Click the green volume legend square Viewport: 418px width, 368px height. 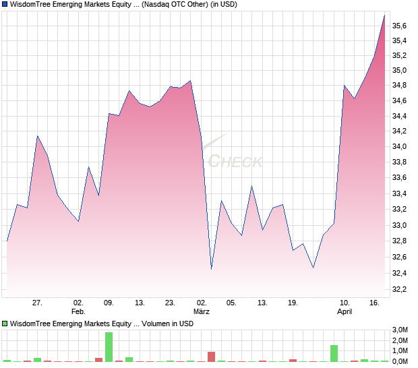click(x=5, y=324)
